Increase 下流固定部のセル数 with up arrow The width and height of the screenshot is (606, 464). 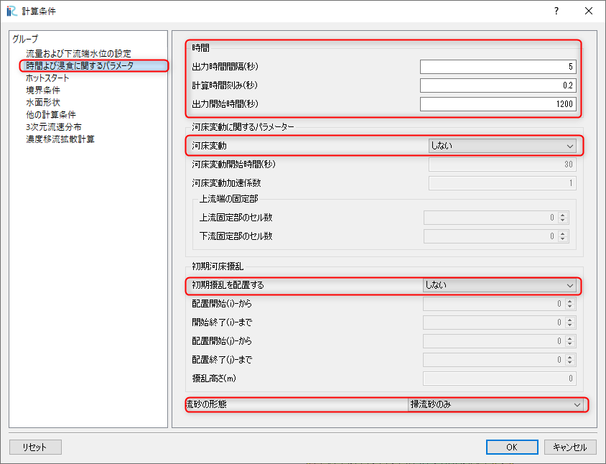tap(563, 233)
